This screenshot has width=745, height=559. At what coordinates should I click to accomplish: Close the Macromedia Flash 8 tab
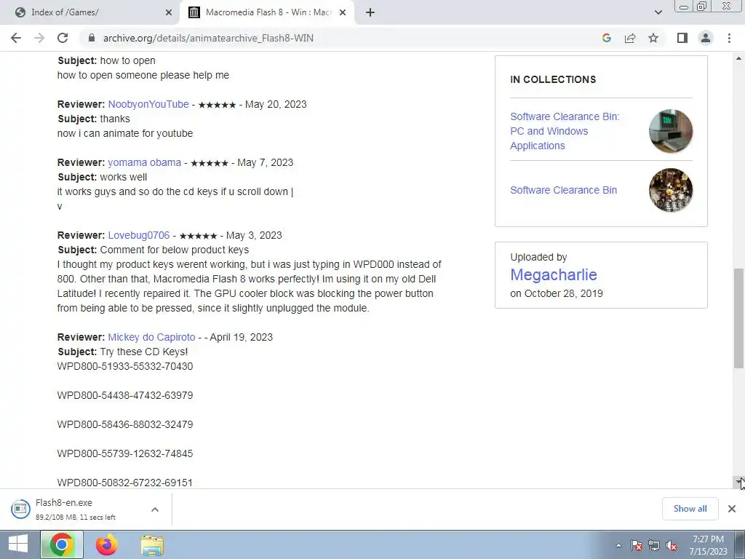click(x=343, y=12)
